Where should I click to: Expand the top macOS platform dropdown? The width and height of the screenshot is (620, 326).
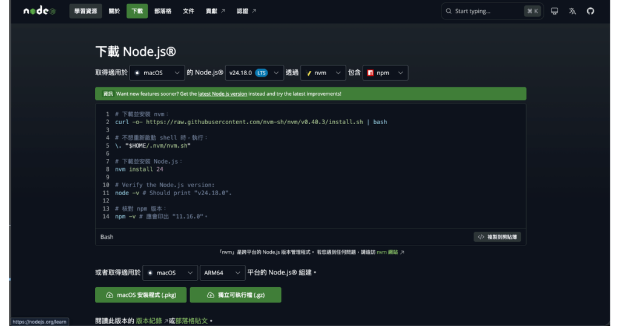click(157, 73)
